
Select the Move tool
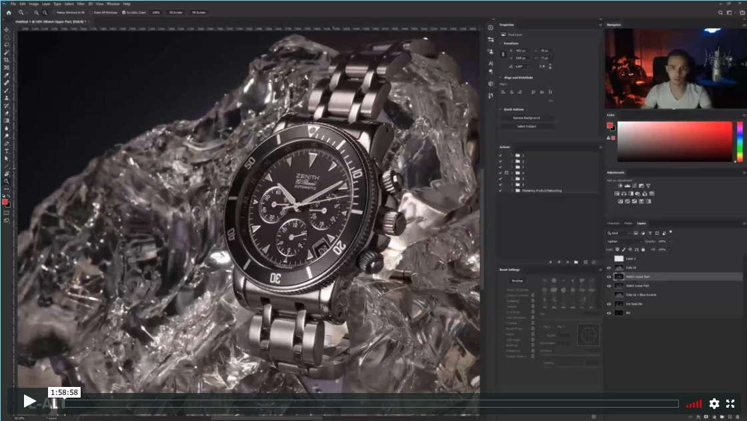(7, 29)
